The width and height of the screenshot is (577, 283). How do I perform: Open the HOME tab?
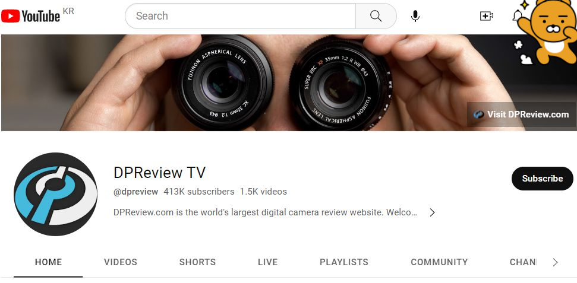point(48,262)
